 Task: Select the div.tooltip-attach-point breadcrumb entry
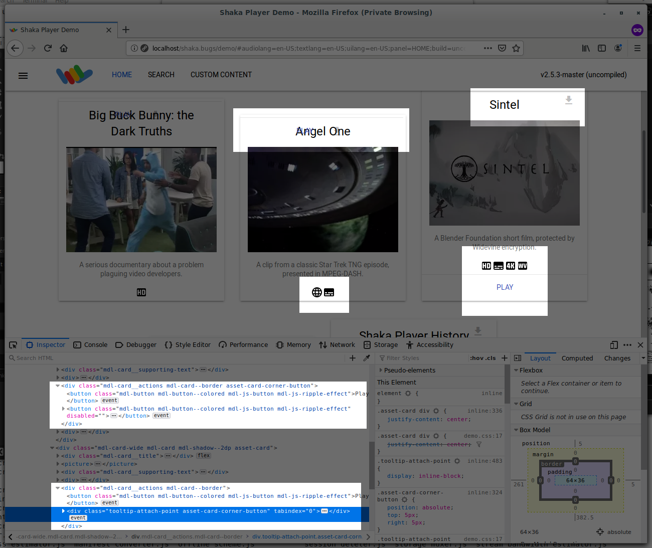(306, 536)
